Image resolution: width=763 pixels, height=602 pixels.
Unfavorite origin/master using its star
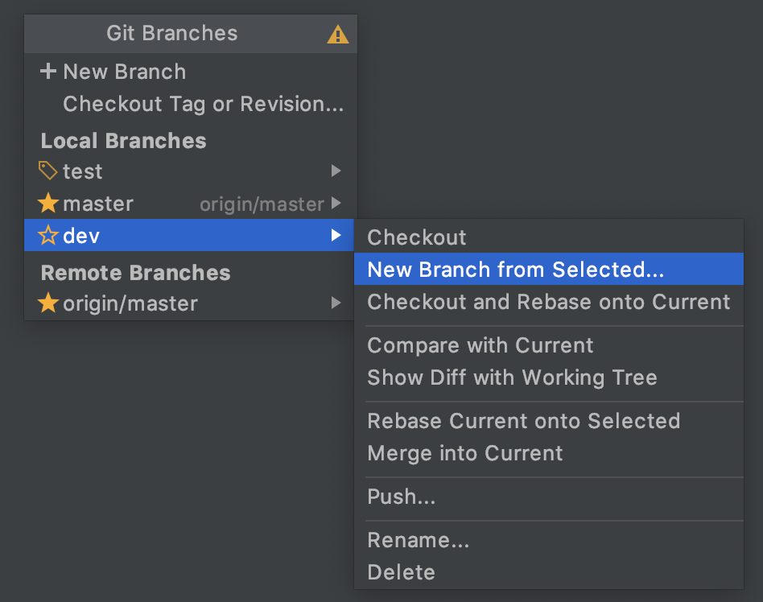point(48,303)
